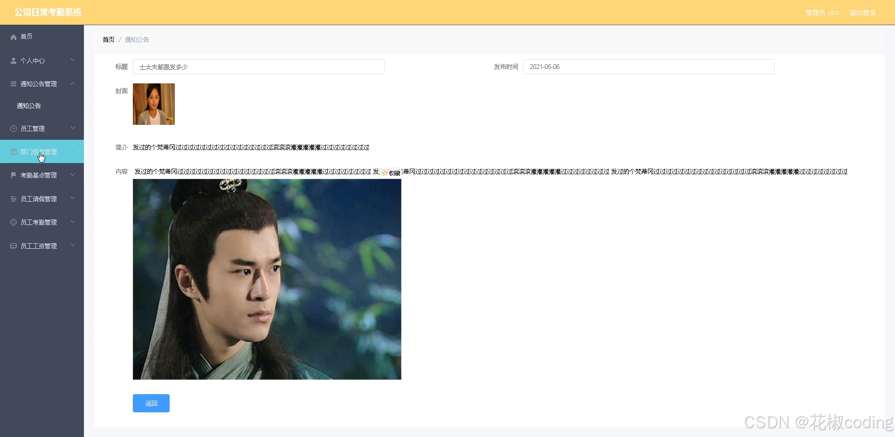Click the chat icon beside 员工工资管理
Screen dimensions: 895x437
click(x=14, y=246)
